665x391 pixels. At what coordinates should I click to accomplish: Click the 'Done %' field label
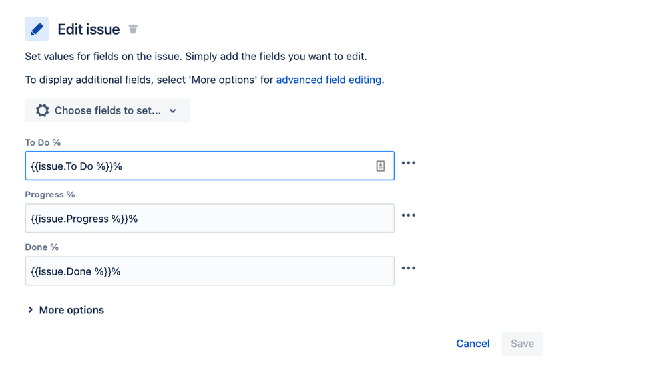click(x=42, y=247)
